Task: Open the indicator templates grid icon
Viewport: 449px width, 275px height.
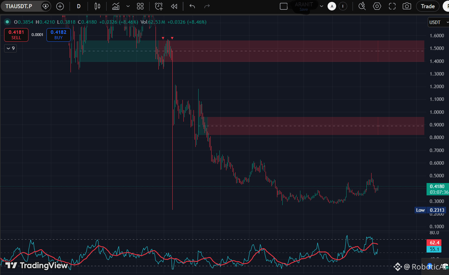Action: coord(140,6)
